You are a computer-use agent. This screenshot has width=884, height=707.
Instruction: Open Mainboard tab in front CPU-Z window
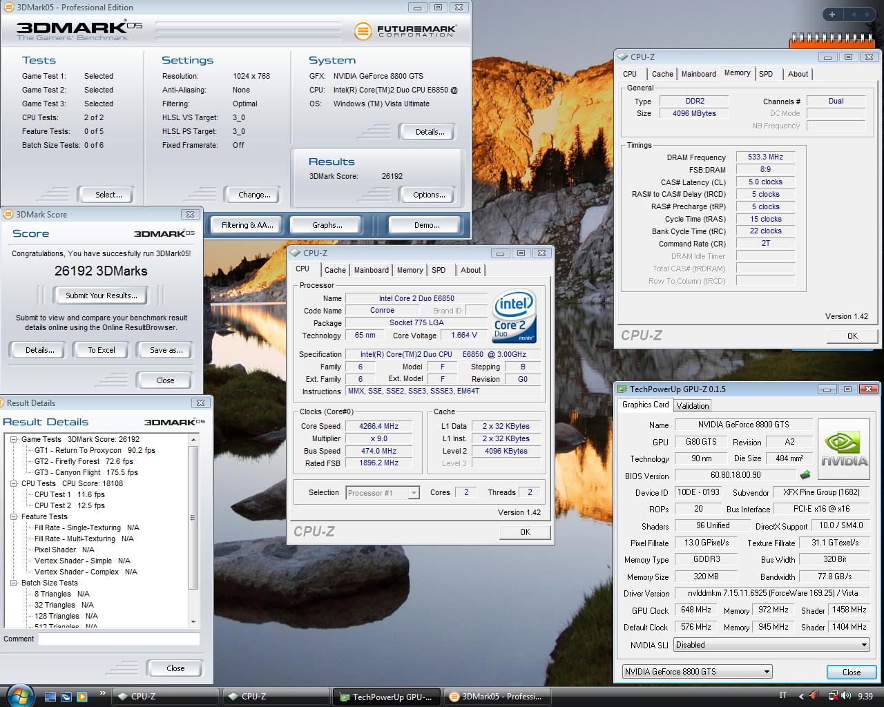372,270
